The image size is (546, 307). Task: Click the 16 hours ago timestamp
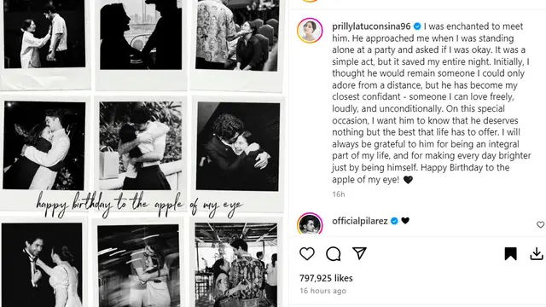(322, 291)
